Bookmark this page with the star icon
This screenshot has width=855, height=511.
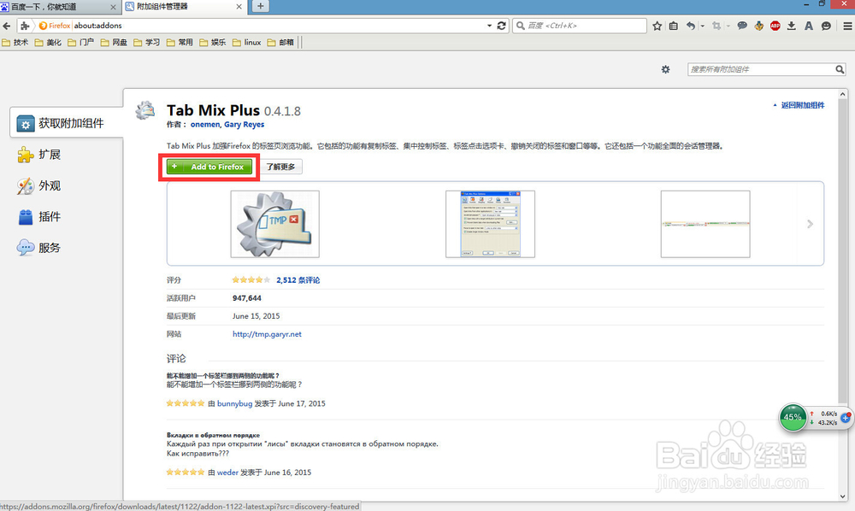click(657, 26)
